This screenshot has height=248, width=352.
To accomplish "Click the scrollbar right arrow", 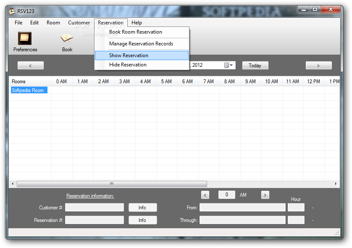I will point(336,184).
